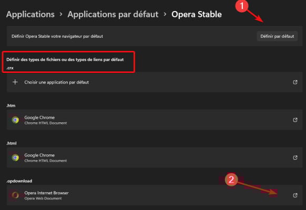Image resolution: width=306 pixels, height=210 pixels.
Task: Click chevron before Opera Stable title
Action: click(x=165, y=14)
